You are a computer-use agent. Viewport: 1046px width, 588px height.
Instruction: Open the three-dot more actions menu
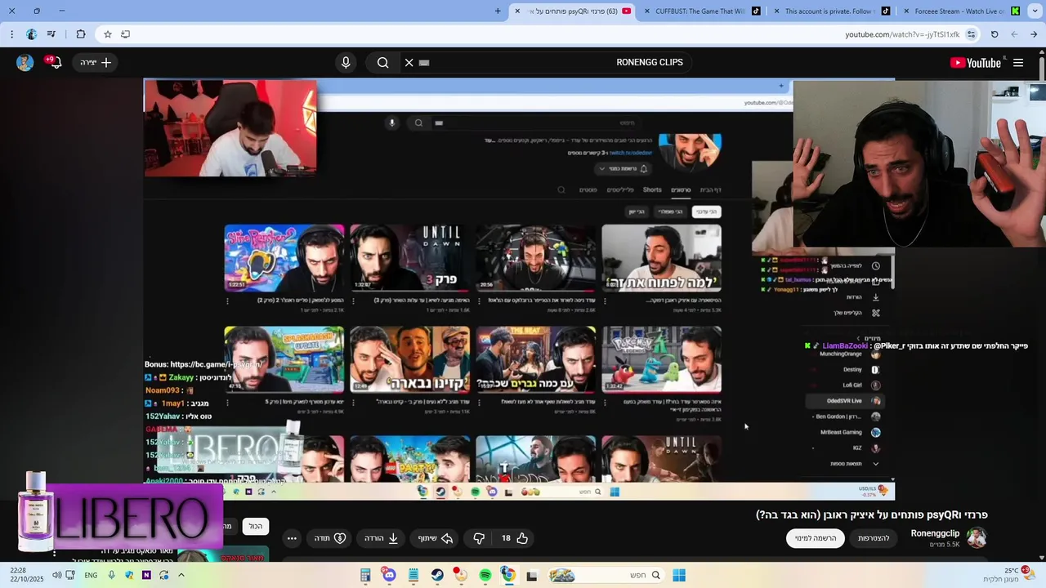tap(292, 538)
